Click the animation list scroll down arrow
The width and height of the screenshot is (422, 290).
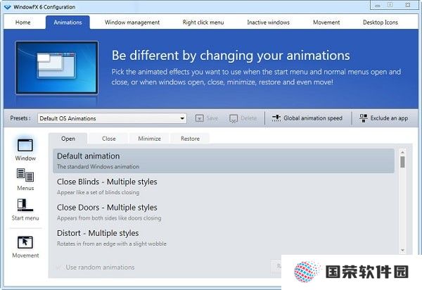(x=402, y=250)
